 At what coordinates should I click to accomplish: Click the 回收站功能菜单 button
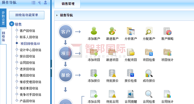(x=27, y=15)
